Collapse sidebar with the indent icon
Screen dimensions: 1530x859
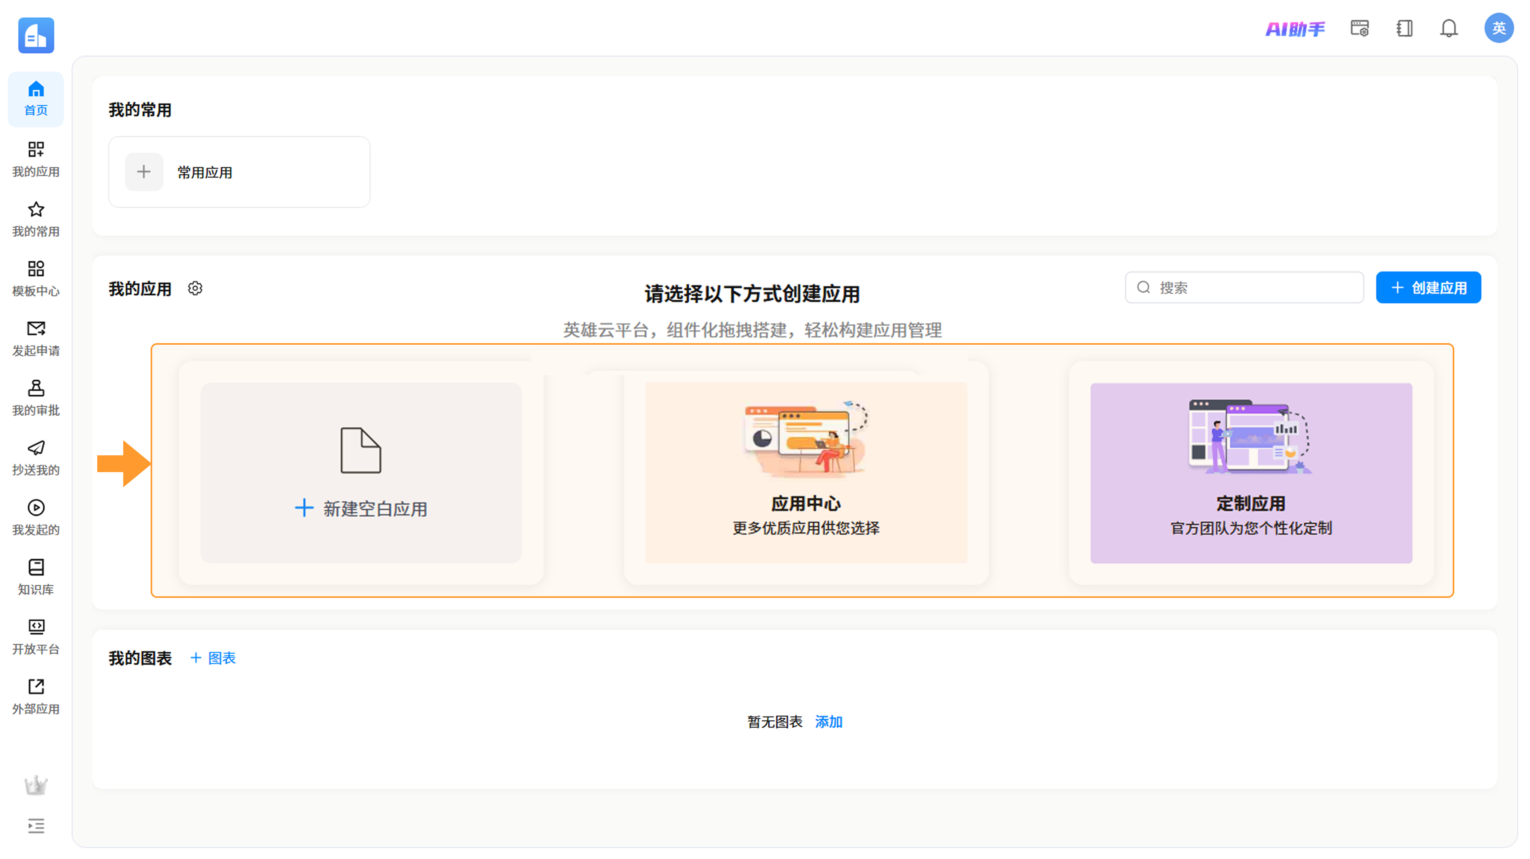tap(35, 826)
